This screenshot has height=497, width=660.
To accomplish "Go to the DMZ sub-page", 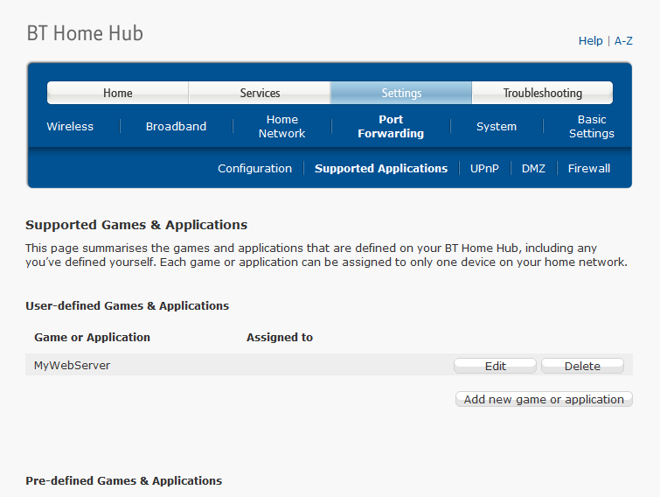I will 533,168.
